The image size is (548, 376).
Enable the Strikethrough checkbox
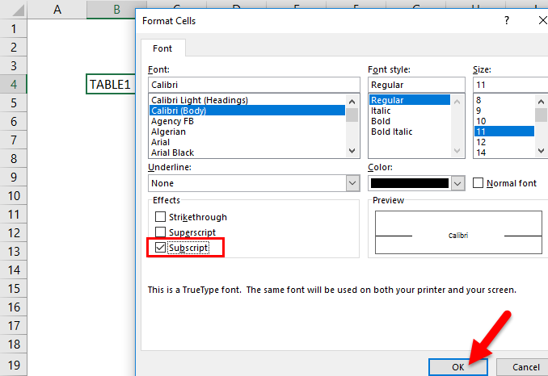(160, 217)
